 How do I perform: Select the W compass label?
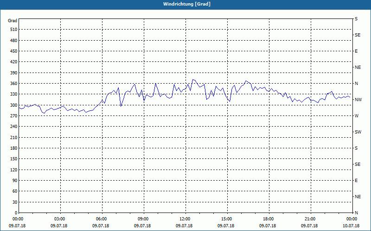[357, 116]
